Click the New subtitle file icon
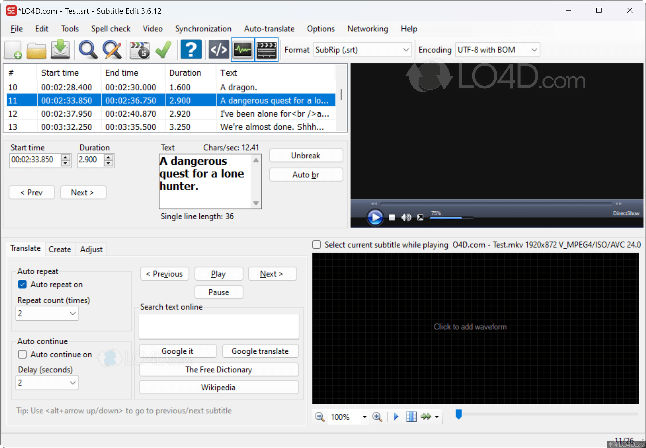This screenshot has height=448, width=646. pyautogui.click(x=13, y=50)
